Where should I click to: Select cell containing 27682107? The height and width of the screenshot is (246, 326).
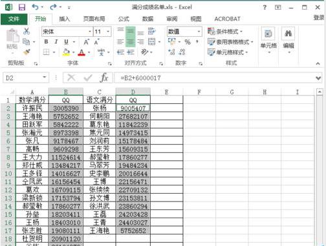click(x=133, y=116)
